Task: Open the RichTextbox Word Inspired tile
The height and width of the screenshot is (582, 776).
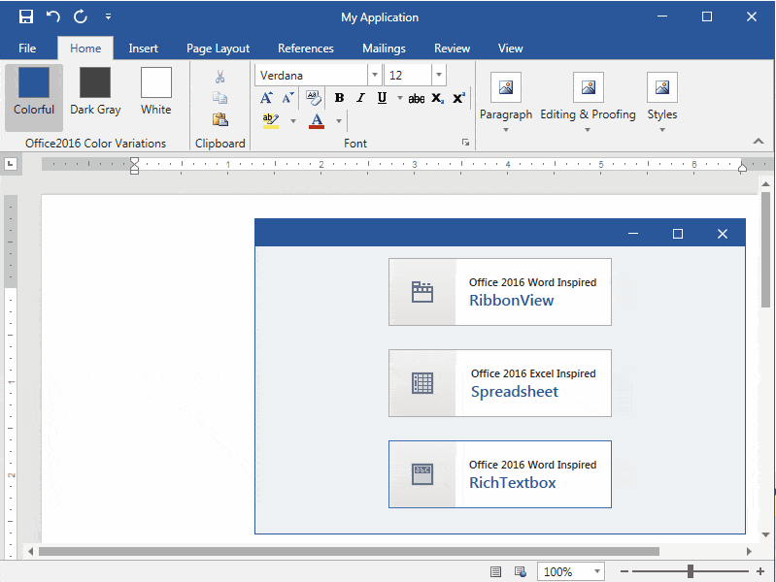Action: point(500,474)
